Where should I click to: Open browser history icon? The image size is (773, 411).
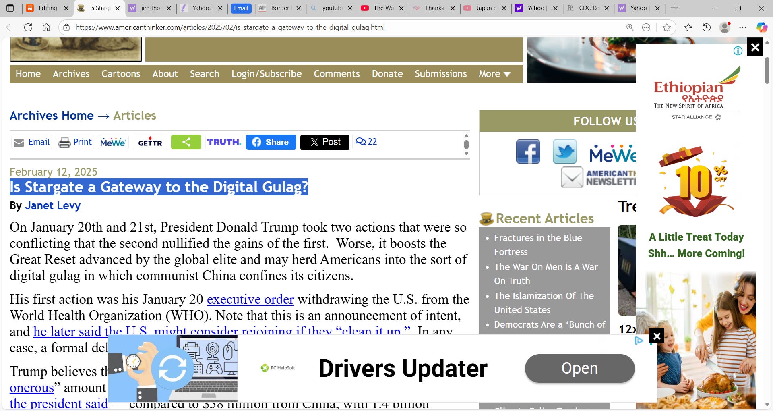707,27
